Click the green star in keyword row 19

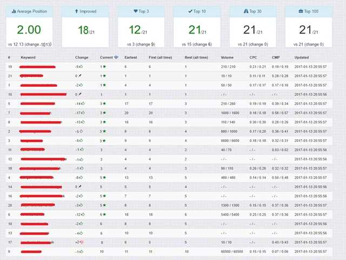[105, 67]
